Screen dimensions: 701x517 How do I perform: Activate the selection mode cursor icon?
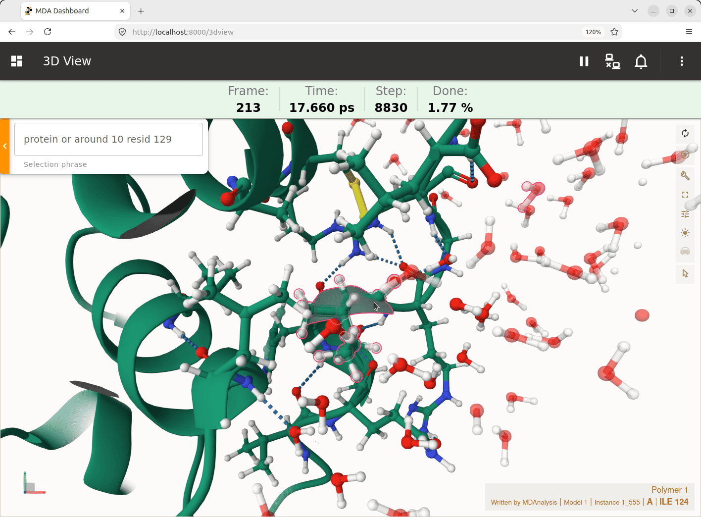(x=685, y=273)
